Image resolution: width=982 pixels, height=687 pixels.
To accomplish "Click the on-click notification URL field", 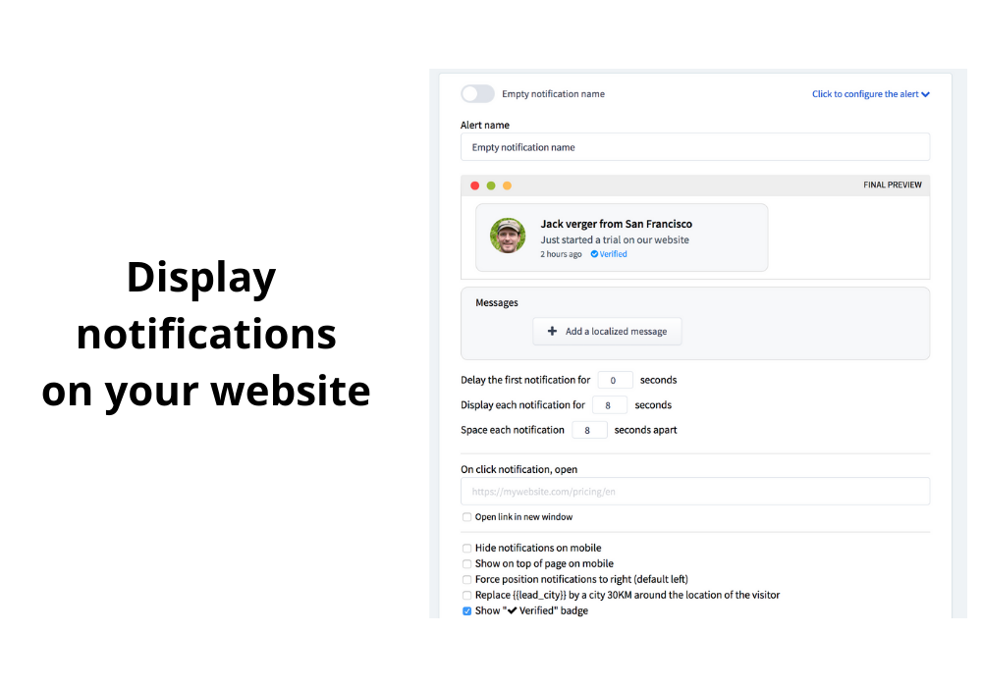I will (x=694, y=492).
